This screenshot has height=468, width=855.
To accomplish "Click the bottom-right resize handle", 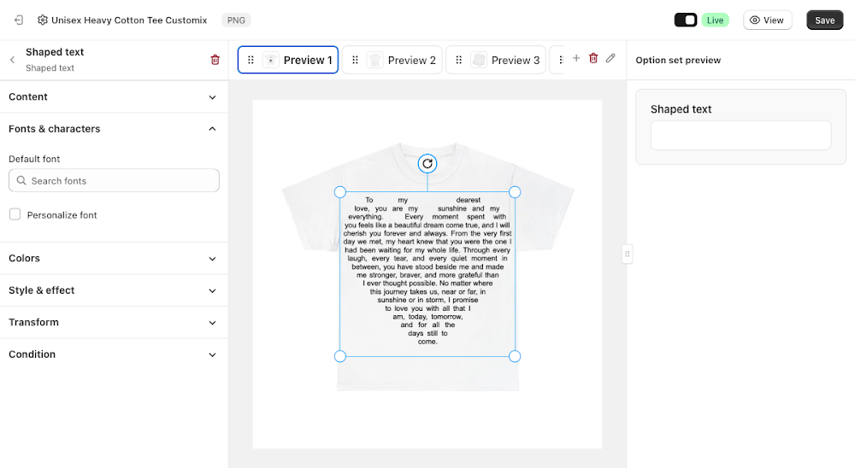I will [514, 356].
